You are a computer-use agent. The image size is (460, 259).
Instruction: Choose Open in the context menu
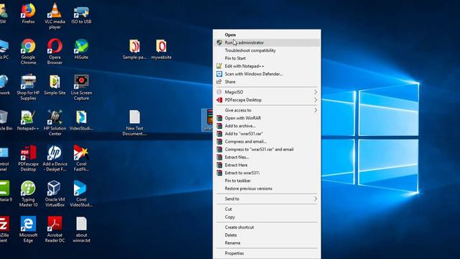[x=267, y=35]
